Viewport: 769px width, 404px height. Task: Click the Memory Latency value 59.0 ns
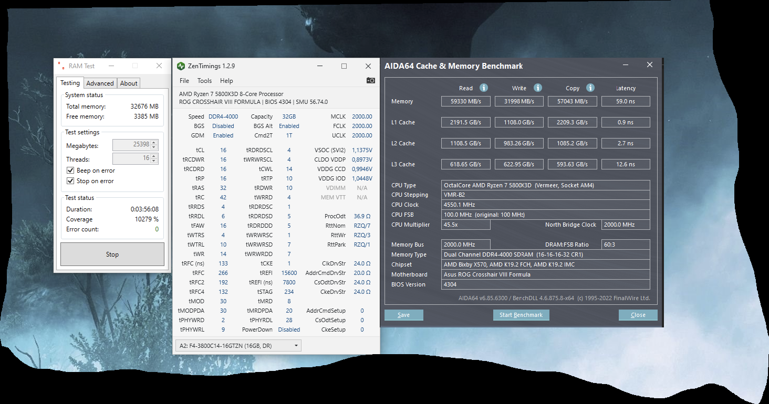pos(626,101)
